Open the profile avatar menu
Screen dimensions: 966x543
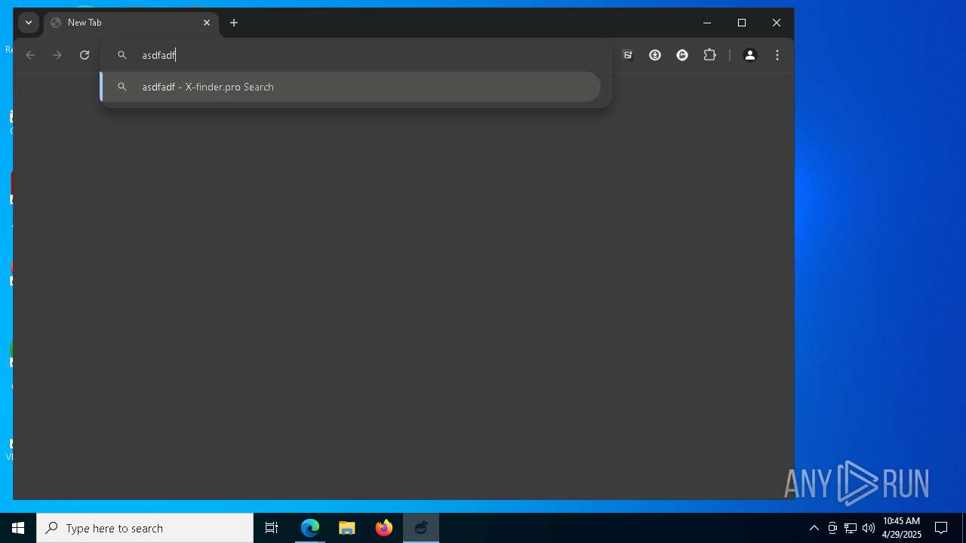pyautogui.click(x=750, y=55)
